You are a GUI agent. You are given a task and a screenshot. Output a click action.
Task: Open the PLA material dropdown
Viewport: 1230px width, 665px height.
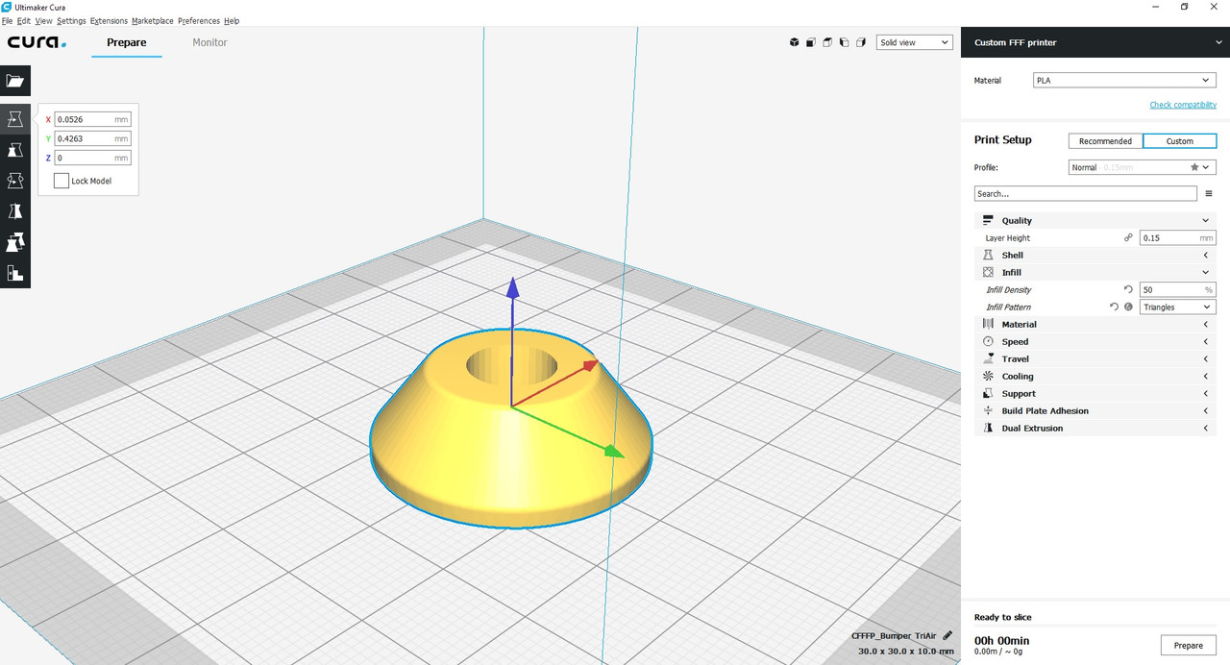point(1124,81)
